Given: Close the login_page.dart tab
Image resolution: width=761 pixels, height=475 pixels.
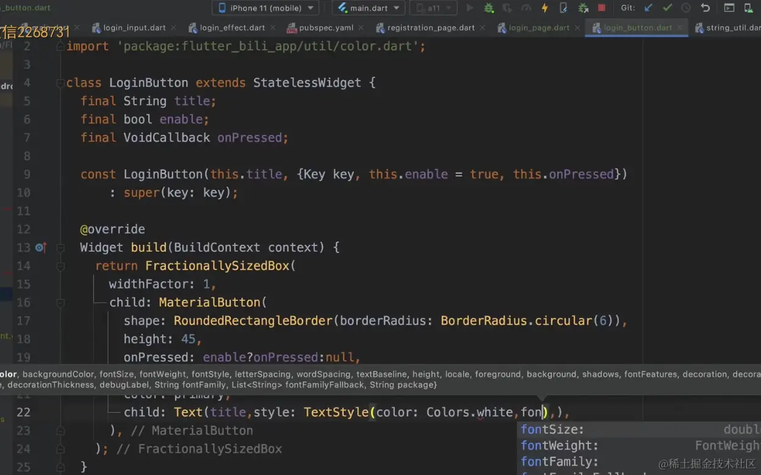Looking at the screenshot, I should pyautogui.click(x=577, y=28).
